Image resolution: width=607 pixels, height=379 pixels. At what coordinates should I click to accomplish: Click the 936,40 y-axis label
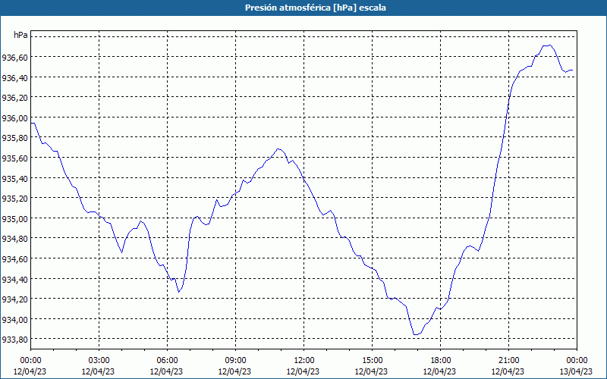tap(14, 78)
